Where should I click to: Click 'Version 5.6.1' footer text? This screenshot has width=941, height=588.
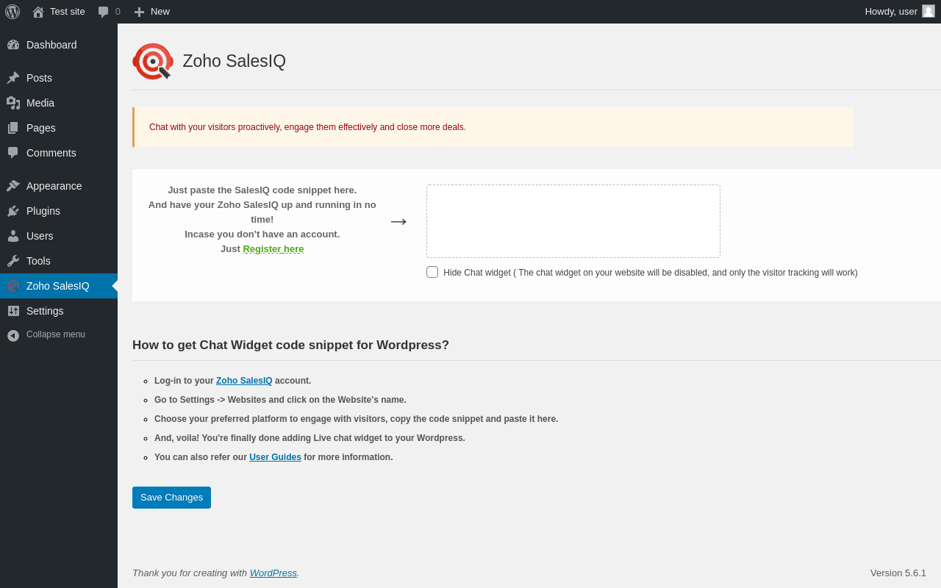click(x=898, y=573)
